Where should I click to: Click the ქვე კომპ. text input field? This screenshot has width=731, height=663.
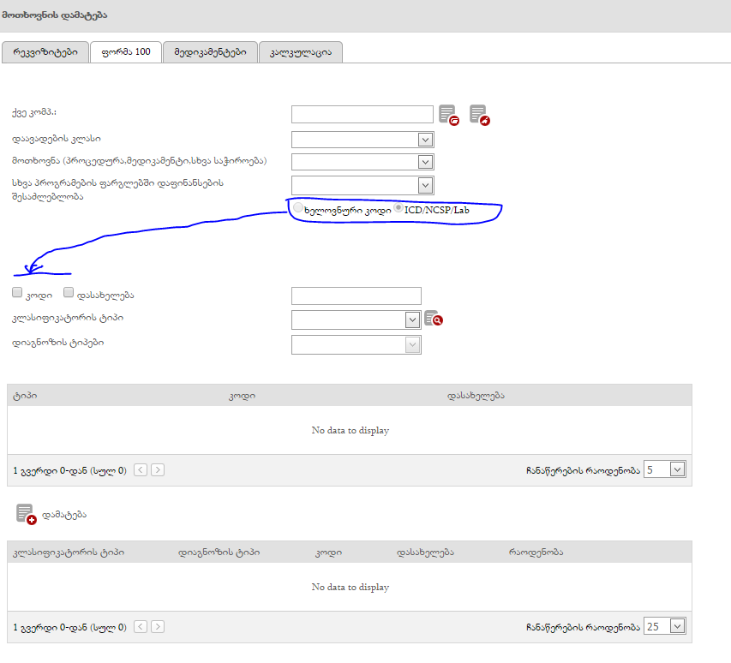tap(362, 115)
